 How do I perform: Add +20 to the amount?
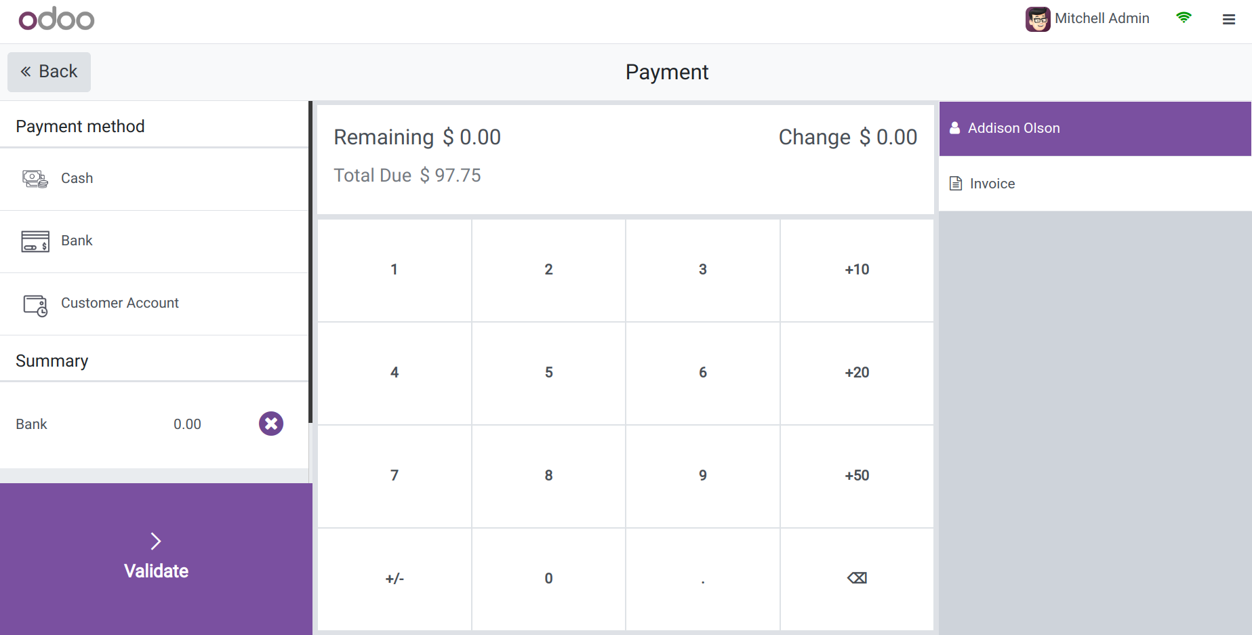coord(857,373)
